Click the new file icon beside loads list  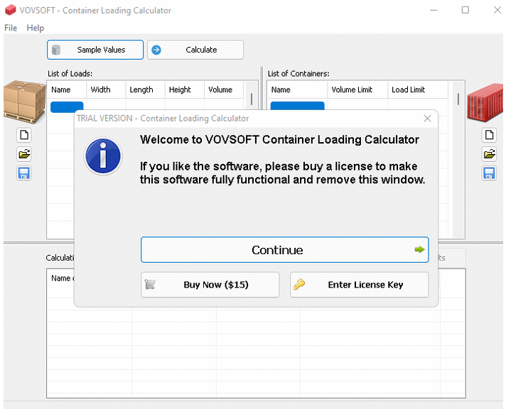(x=24, y=135)
